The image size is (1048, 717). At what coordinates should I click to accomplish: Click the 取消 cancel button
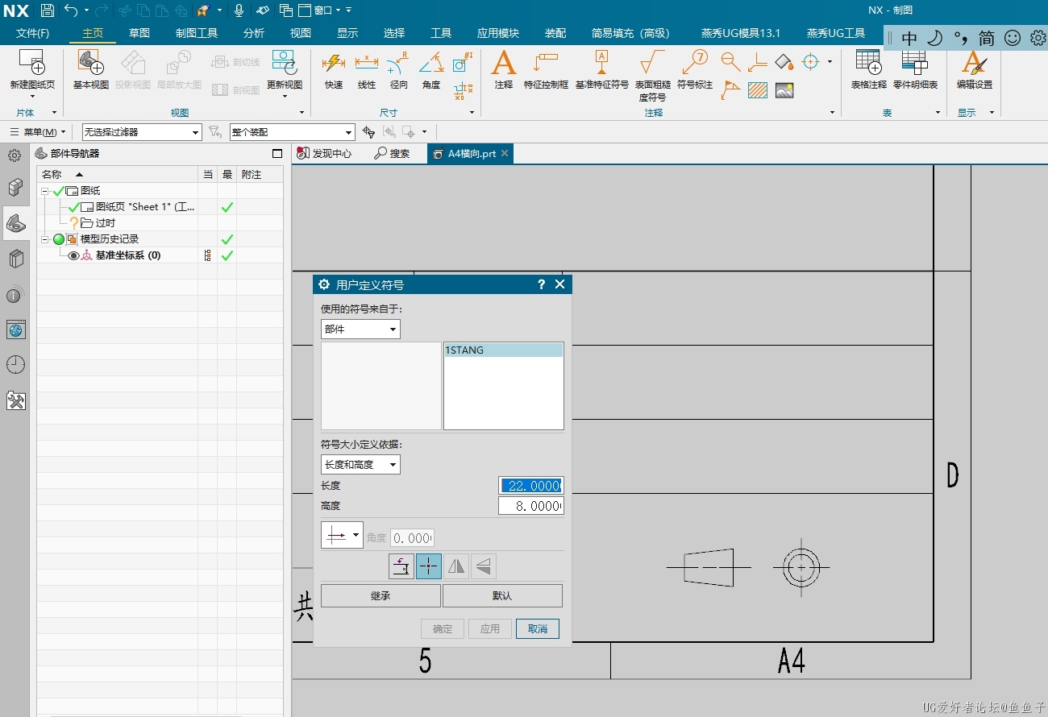coord(538,628)
